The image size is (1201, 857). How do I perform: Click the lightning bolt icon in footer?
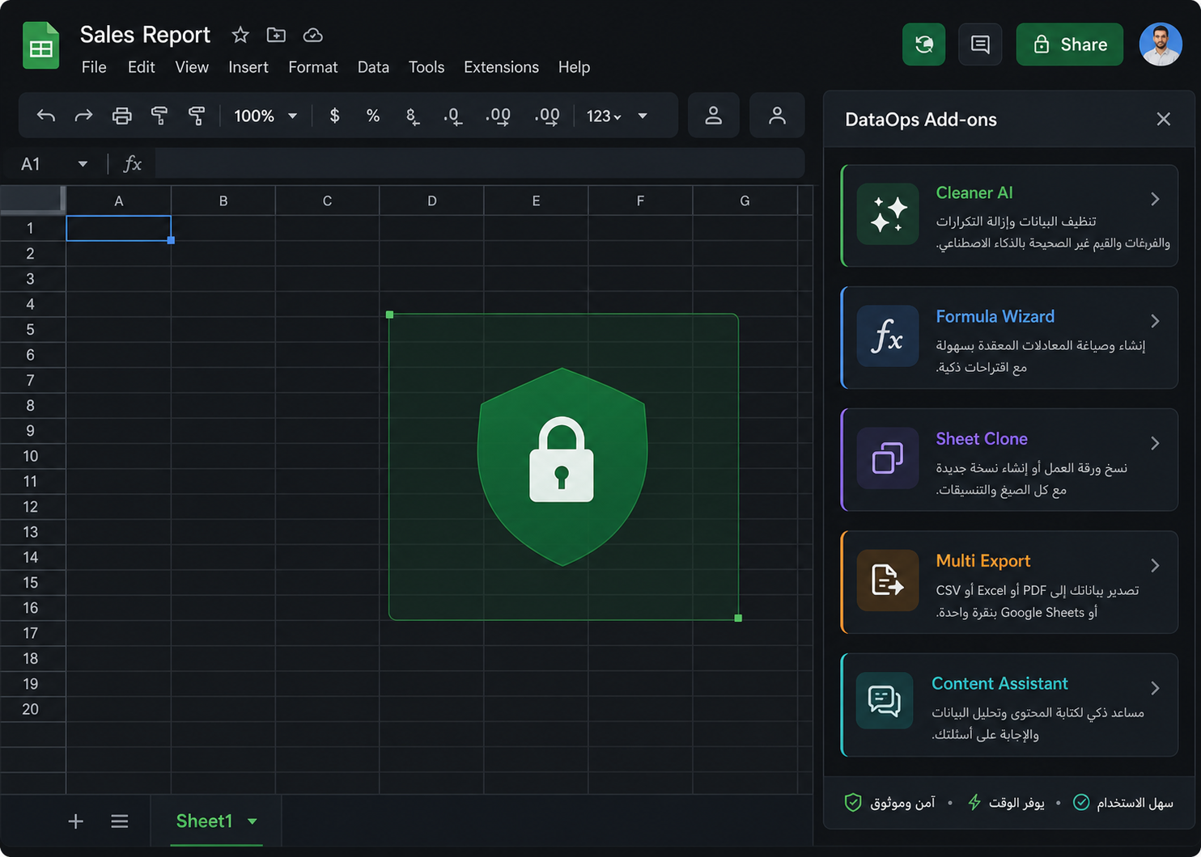974,802
